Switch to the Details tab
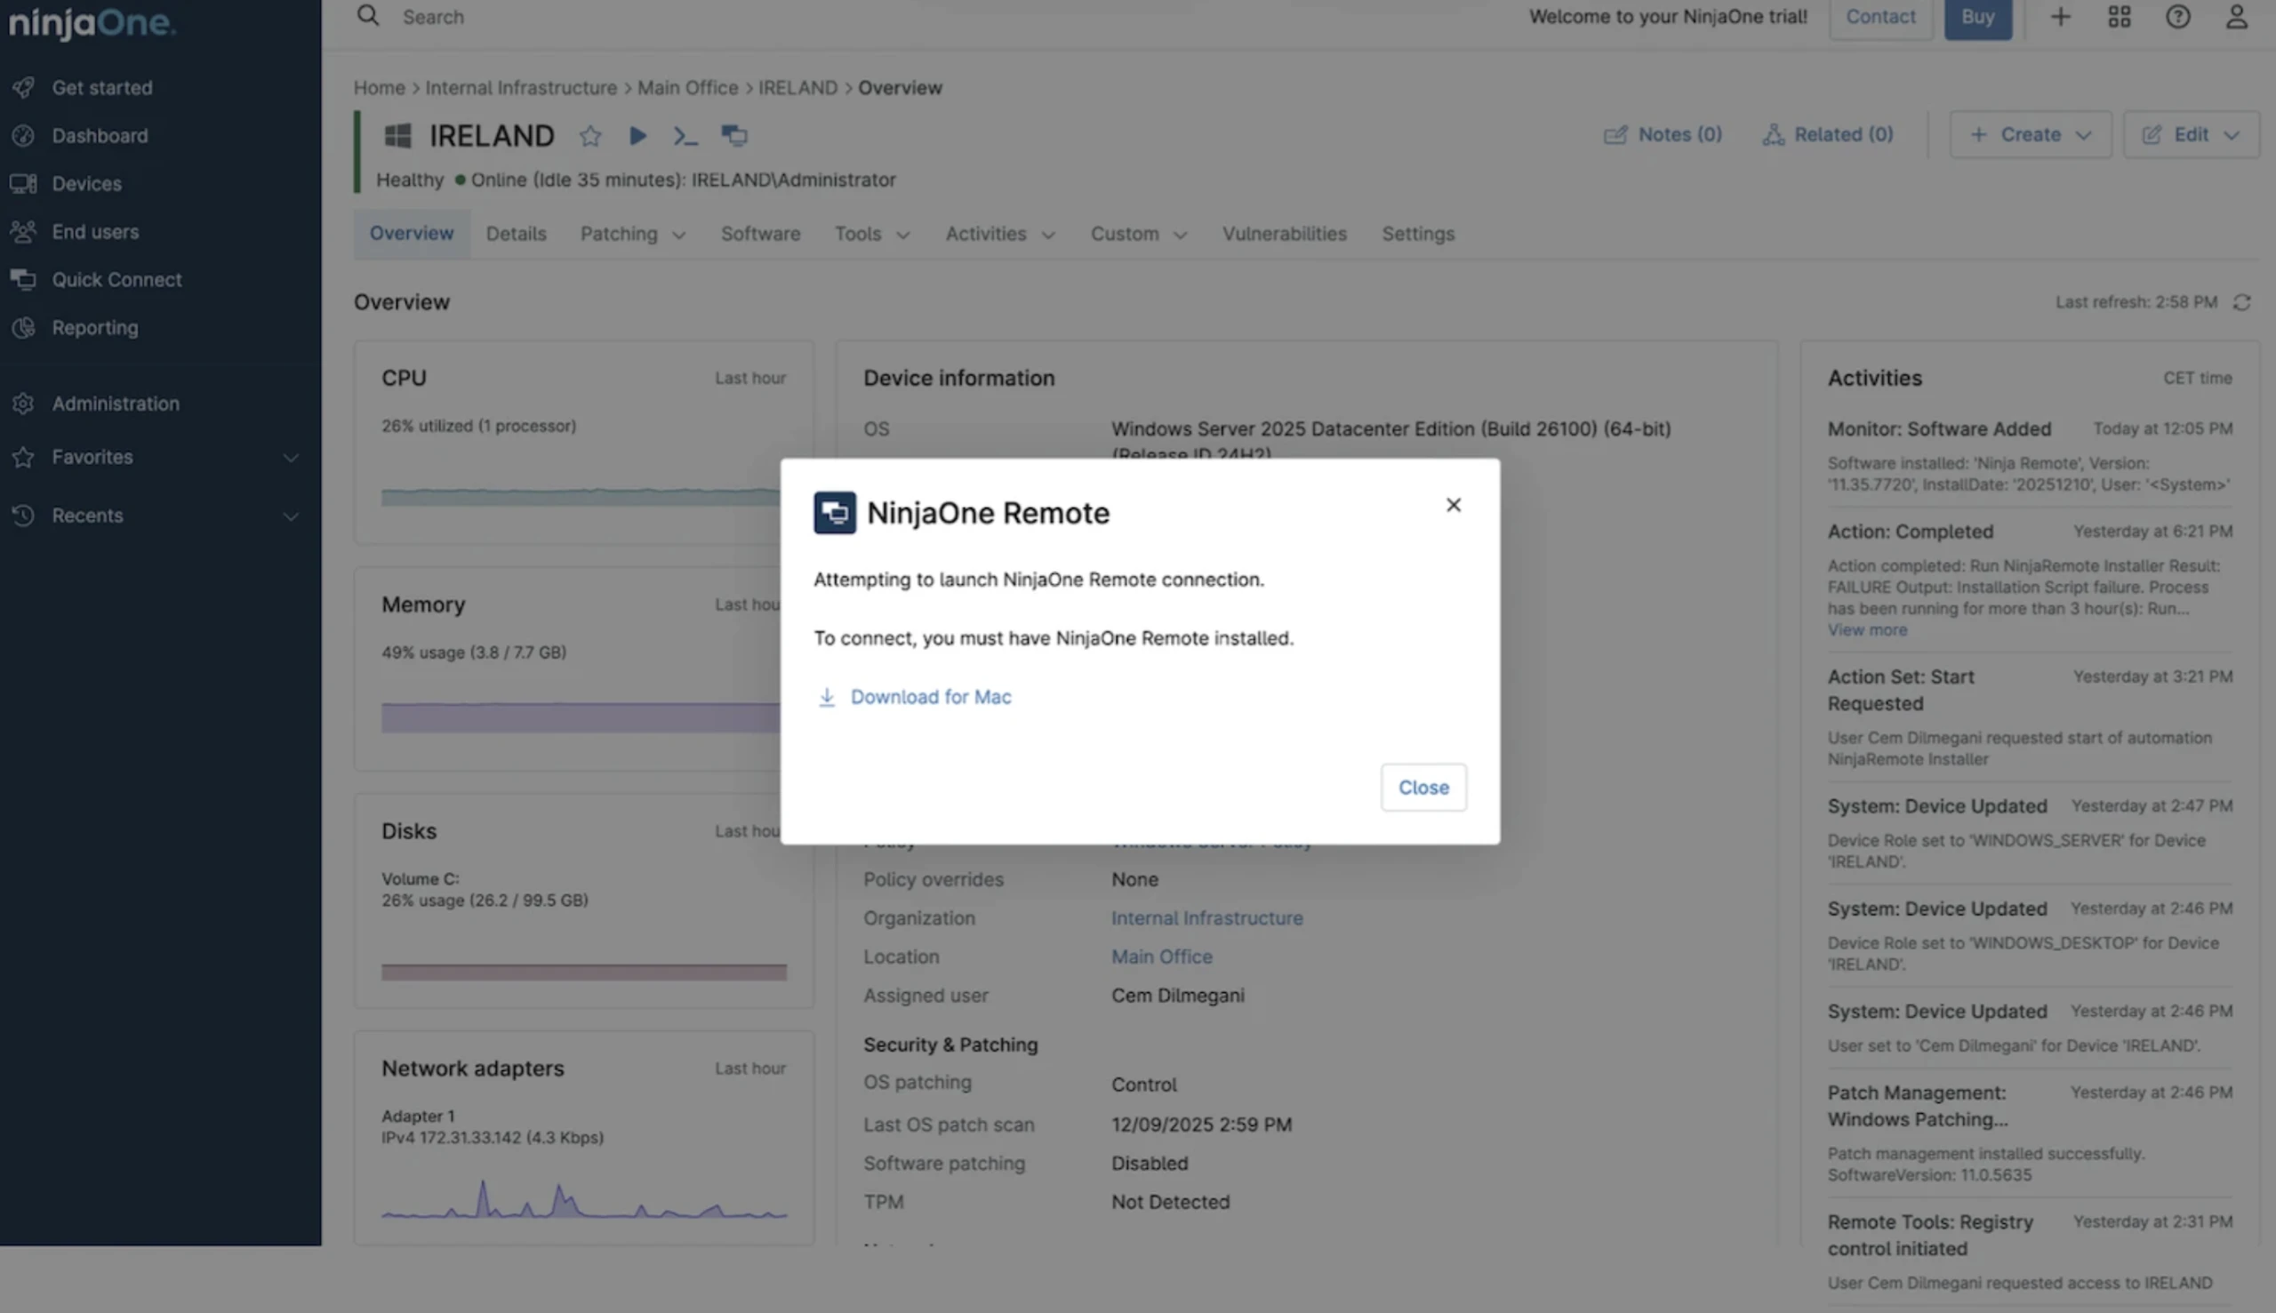This screenshot has height=1313, width=2276. [x=516, y=234]
